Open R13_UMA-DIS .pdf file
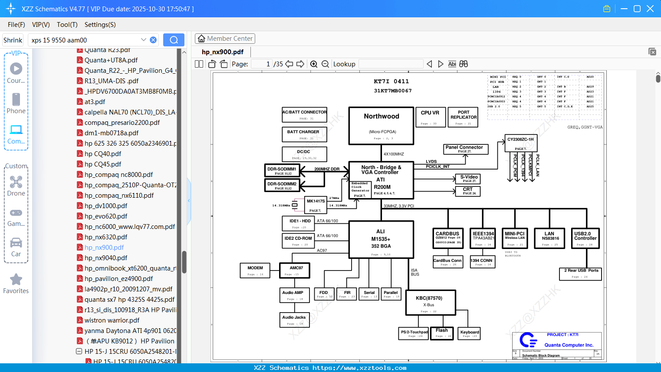 click(x=112, y=81)
